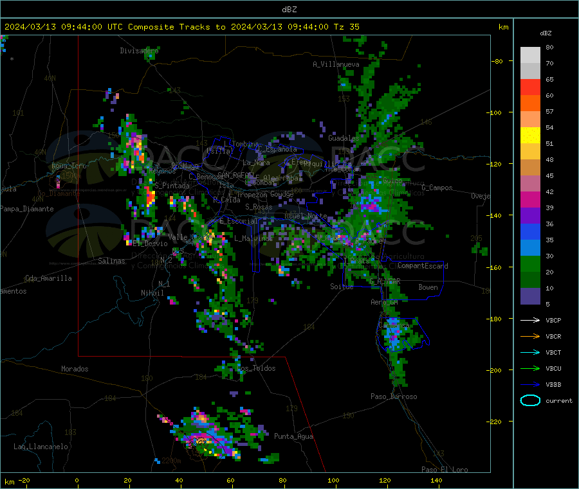This screenshot has width=579, height=489.
Task: Click the Nihuil place label
Action: [152, 293]
